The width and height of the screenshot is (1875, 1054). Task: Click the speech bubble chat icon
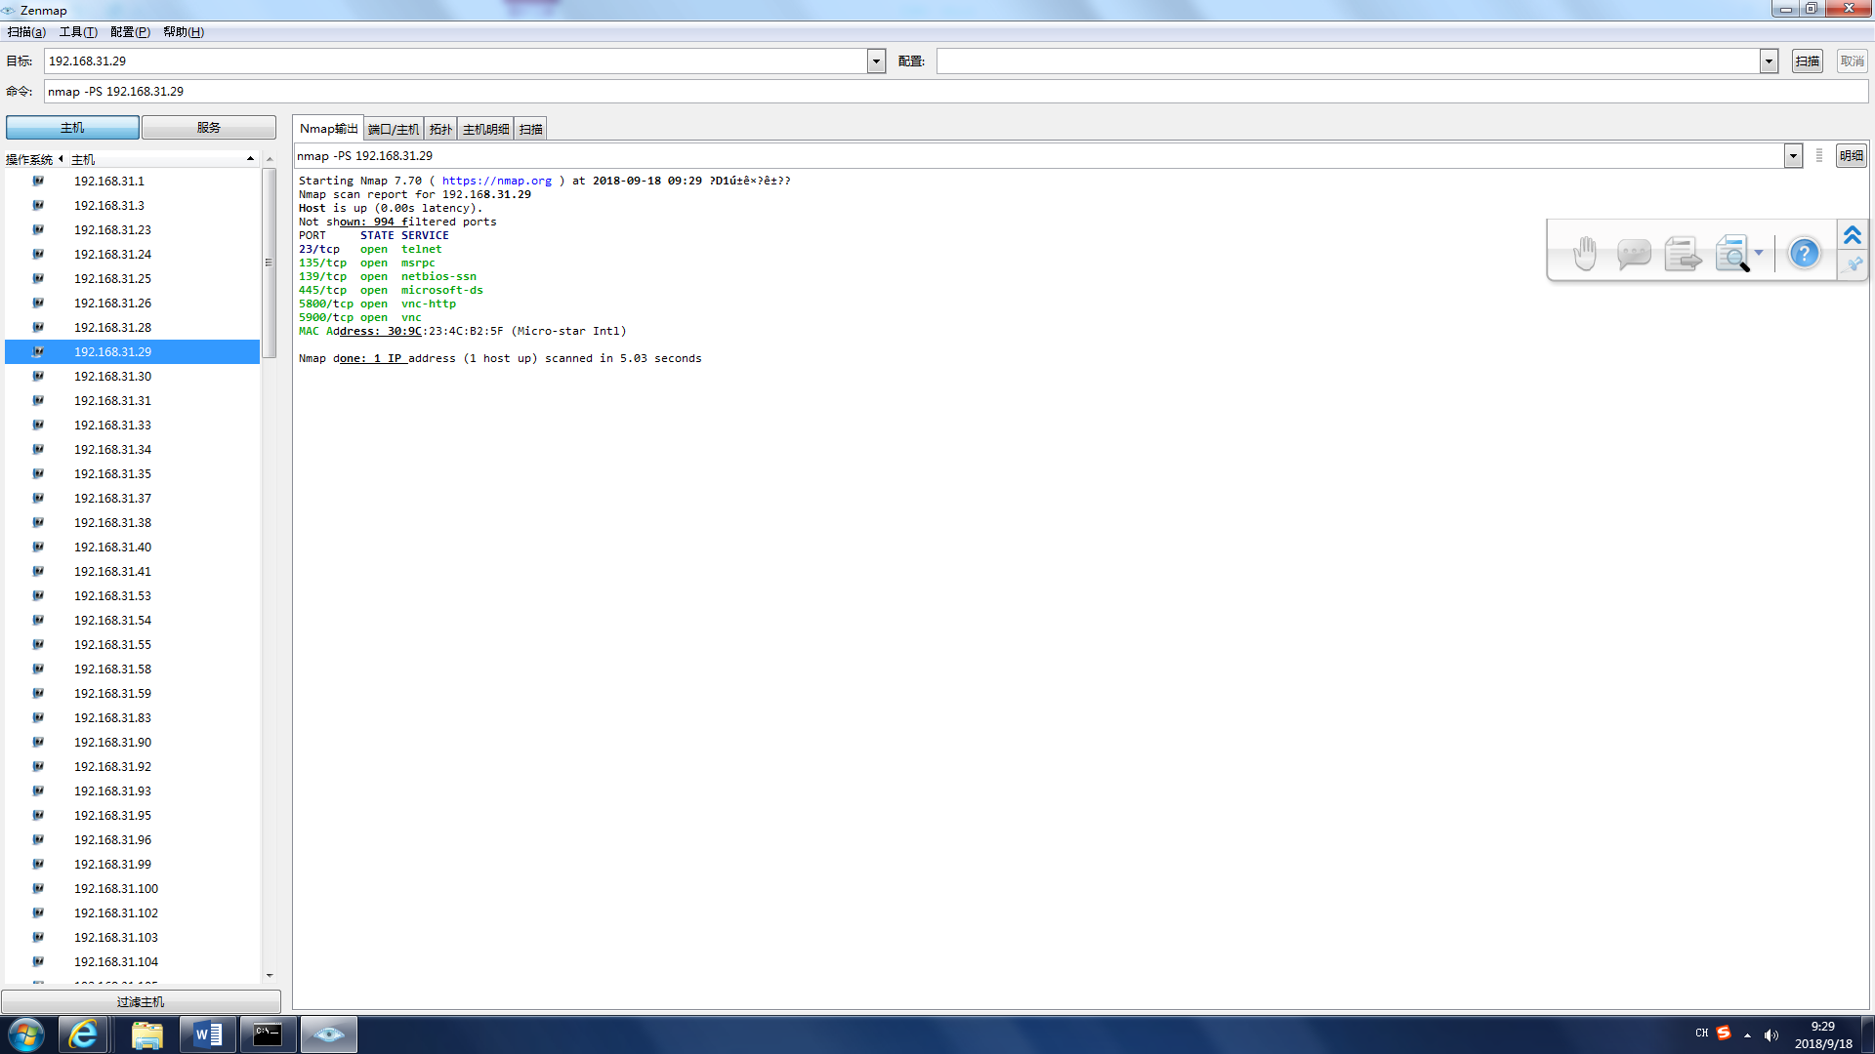click(1633, 254)
